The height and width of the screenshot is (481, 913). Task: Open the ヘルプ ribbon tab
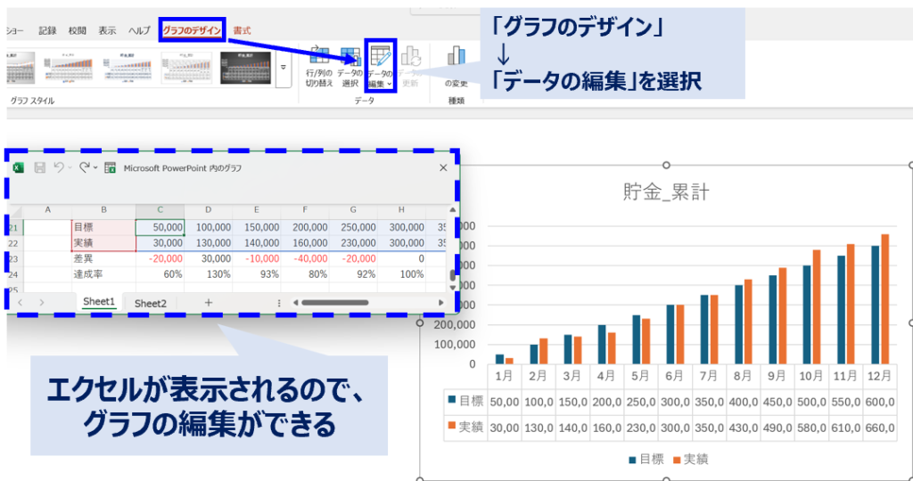(139, 31)
